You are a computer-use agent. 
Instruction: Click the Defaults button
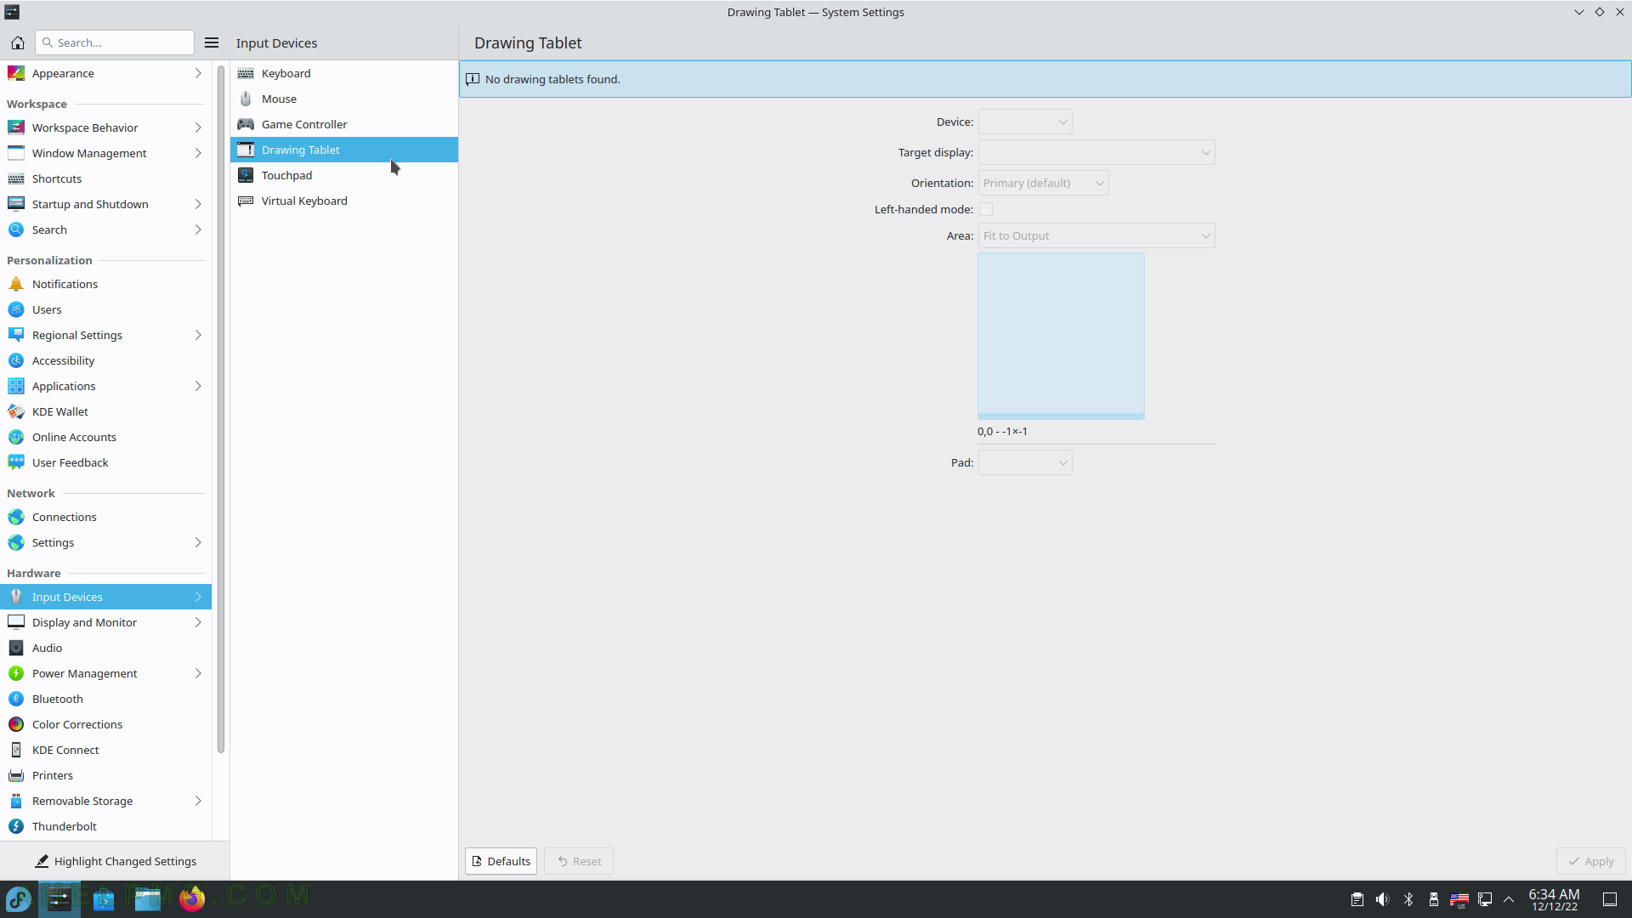[501, 861]
